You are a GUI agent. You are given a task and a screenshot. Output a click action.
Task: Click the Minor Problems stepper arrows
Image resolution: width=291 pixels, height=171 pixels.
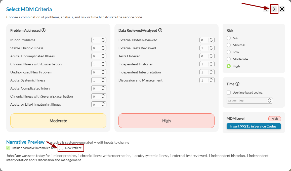(103, 40)
